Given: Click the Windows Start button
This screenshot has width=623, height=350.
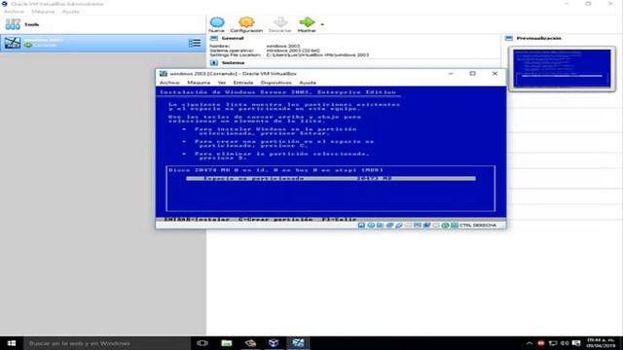Looking at the screenshot, I should (x=12, y=343).
